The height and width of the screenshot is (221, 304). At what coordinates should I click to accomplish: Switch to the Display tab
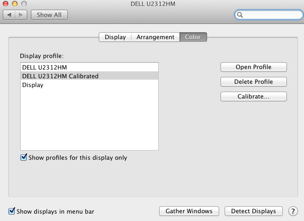[115, 37]
